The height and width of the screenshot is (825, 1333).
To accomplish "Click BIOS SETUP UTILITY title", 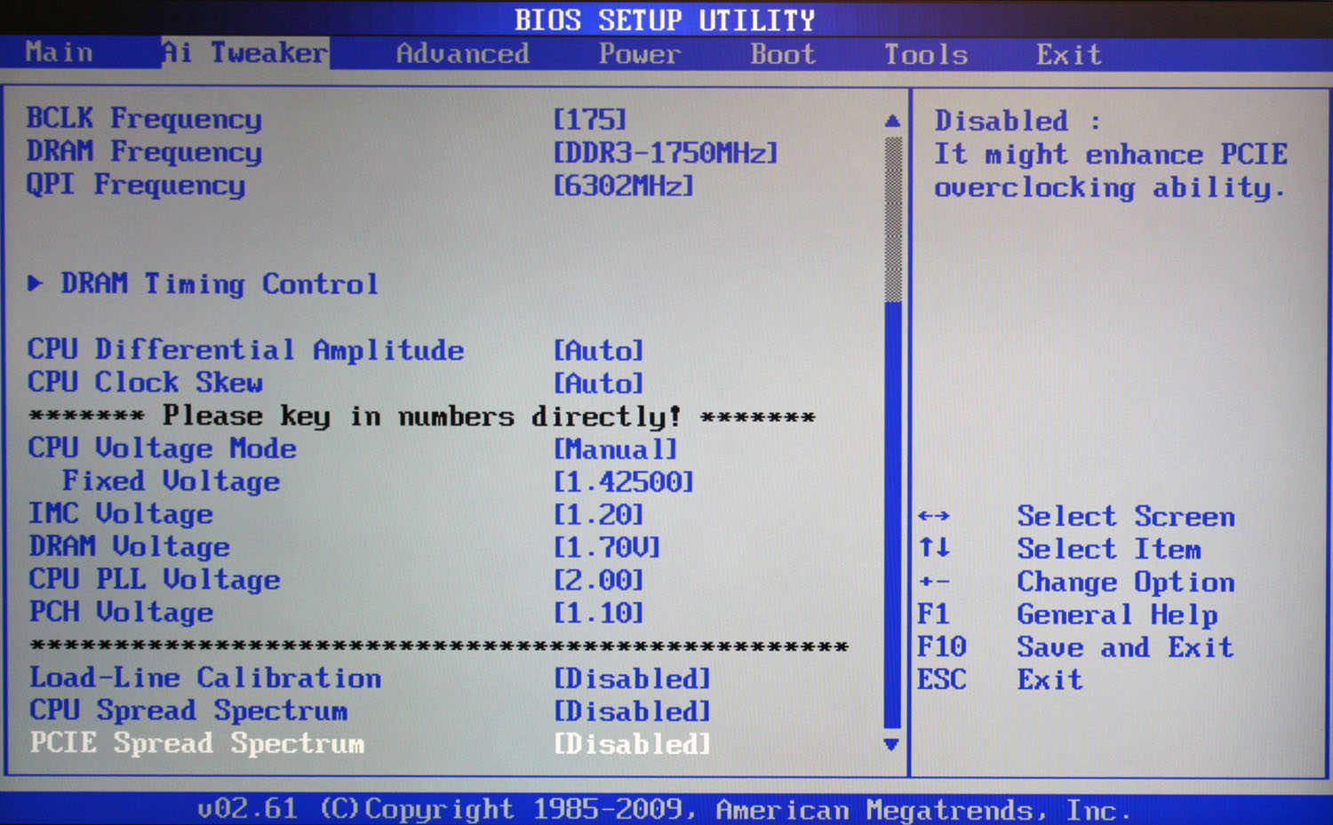I will [665, 20].
